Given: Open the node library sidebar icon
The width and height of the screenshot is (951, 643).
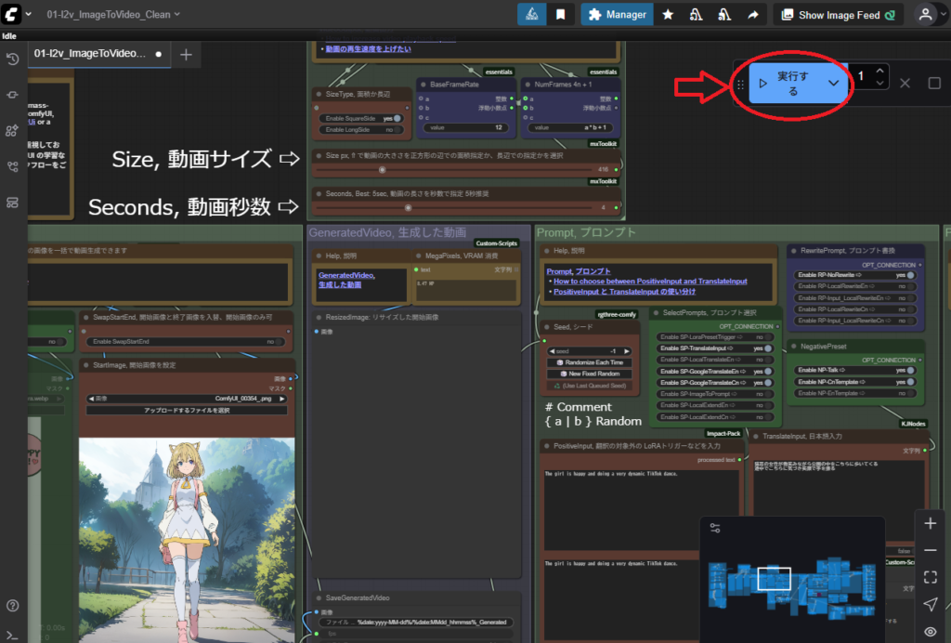Looking at the screenshot, I should pos(12,130).
